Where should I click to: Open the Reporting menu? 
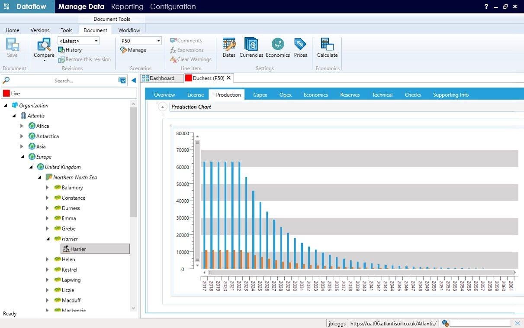[127, 6]
